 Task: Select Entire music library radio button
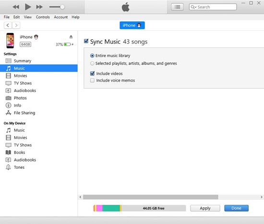click(92, 56)
